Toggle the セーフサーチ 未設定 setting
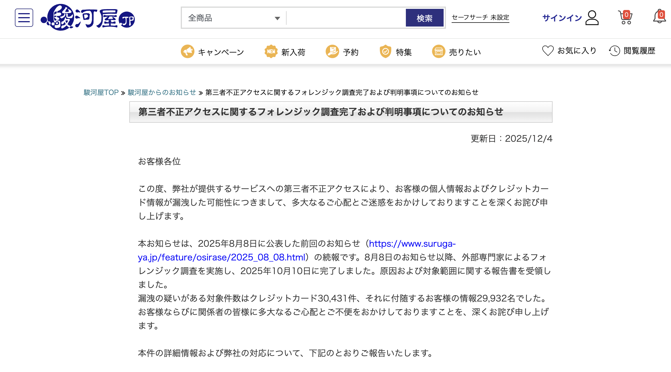This screenshot has width=671, height=372. click(x=480, y=18)
